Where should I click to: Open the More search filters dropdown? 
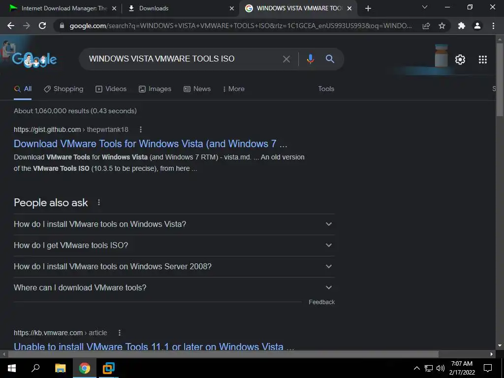tap(233, 89)
